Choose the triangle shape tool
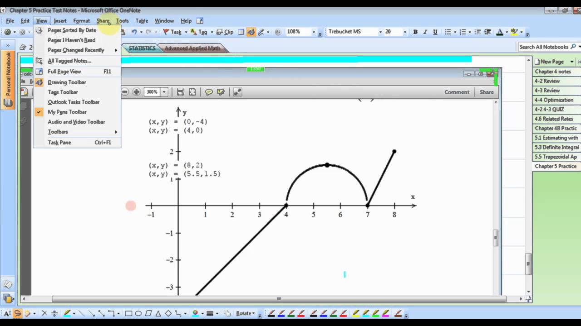 [x=158, y=313]
